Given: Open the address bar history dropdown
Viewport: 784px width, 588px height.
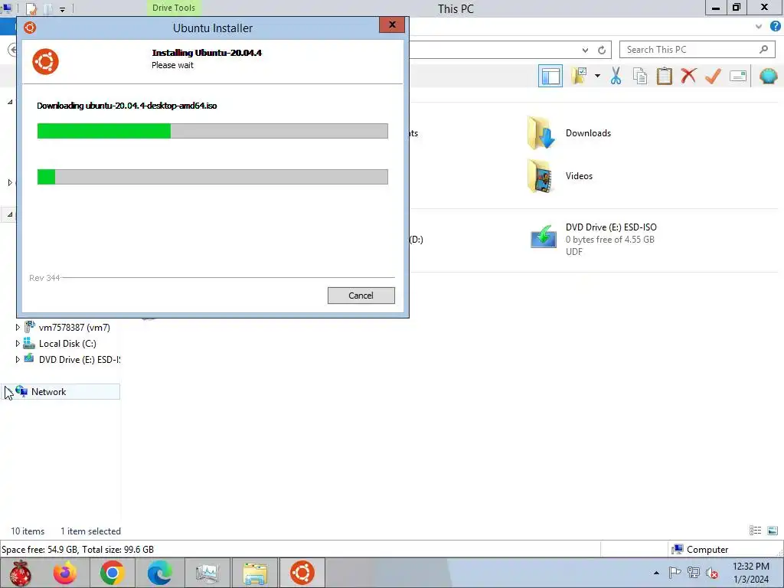Looking at the screenshot, I should tap(586, 50).
